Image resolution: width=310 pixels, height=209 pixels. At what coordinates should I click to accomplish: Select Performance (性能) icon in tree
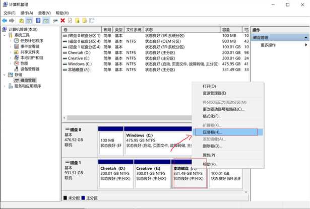click(17, 63)
